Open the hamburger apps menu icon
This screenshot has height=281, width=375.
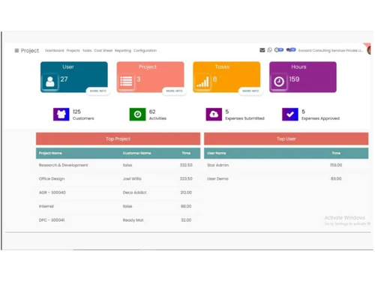[x=16, y=50]
